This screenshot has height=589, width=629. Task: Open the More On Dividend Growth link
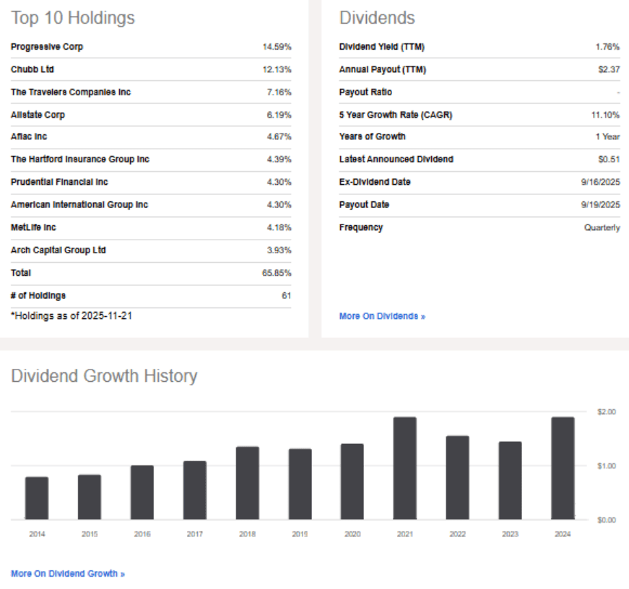click(x=68, y=573)
